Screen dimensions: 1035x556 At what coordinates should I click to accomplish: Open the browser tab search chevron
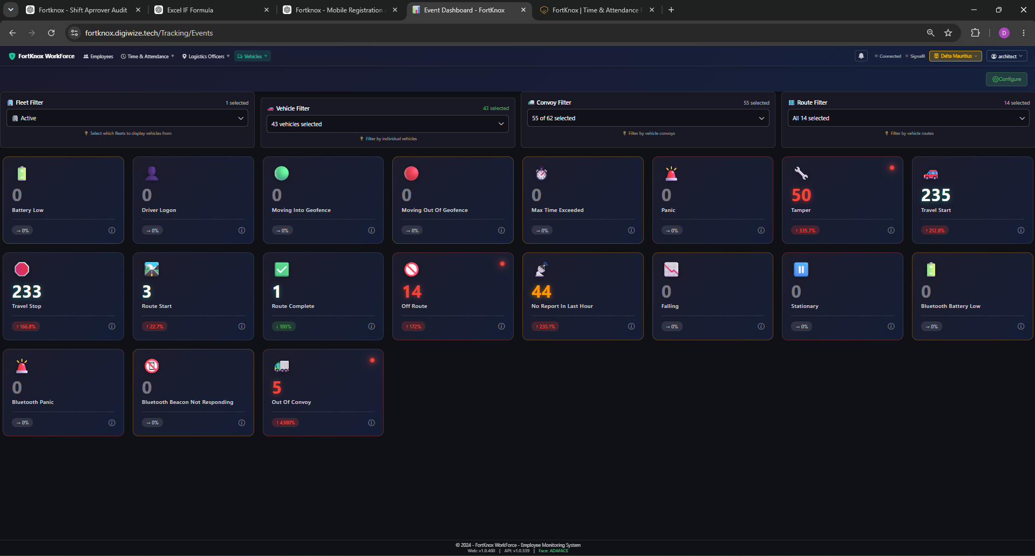(x=11, y=10)
